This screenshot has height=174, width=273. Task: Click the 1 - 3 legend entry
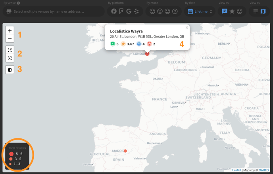(x=15, y=164)
